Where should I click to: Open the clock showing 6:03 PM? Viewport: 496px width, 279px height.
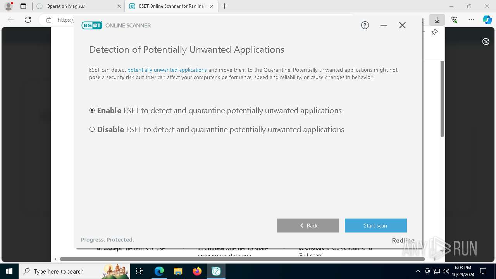pos(463,271)
